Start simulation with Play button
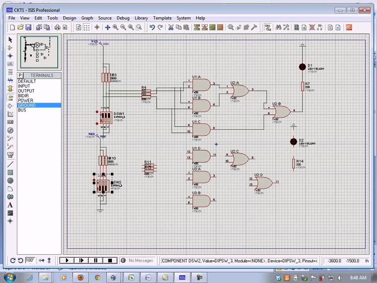The height and width of the screenshot is (283, 377). (67, 260)
